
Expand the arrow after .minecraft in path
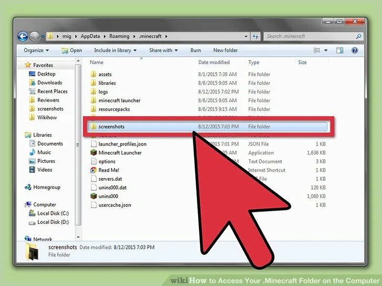166,37
